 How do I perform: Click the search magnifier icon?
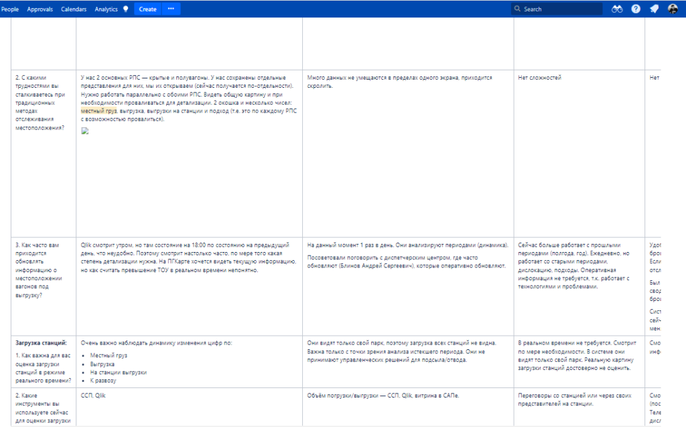(518, 9)
